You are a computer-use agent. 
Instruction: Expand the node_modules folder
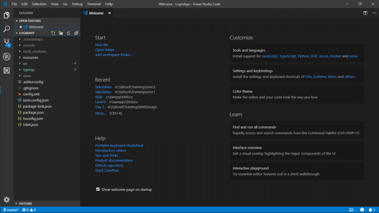[x=34, y=51]
